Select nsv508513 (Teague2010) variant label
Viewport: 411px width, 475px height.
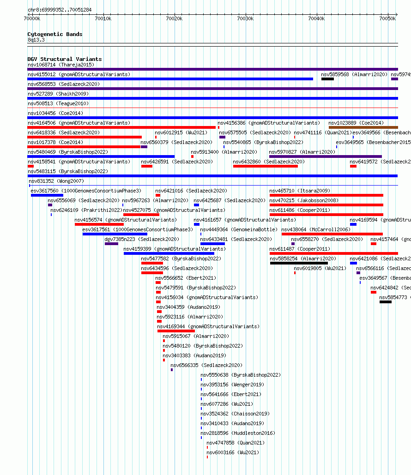tap(58, 103)
